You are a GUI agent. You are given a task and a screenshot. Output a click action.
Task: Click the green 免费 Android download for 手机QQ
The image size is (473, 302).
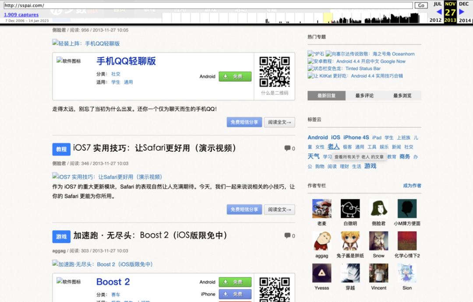(x=235, y=77)
